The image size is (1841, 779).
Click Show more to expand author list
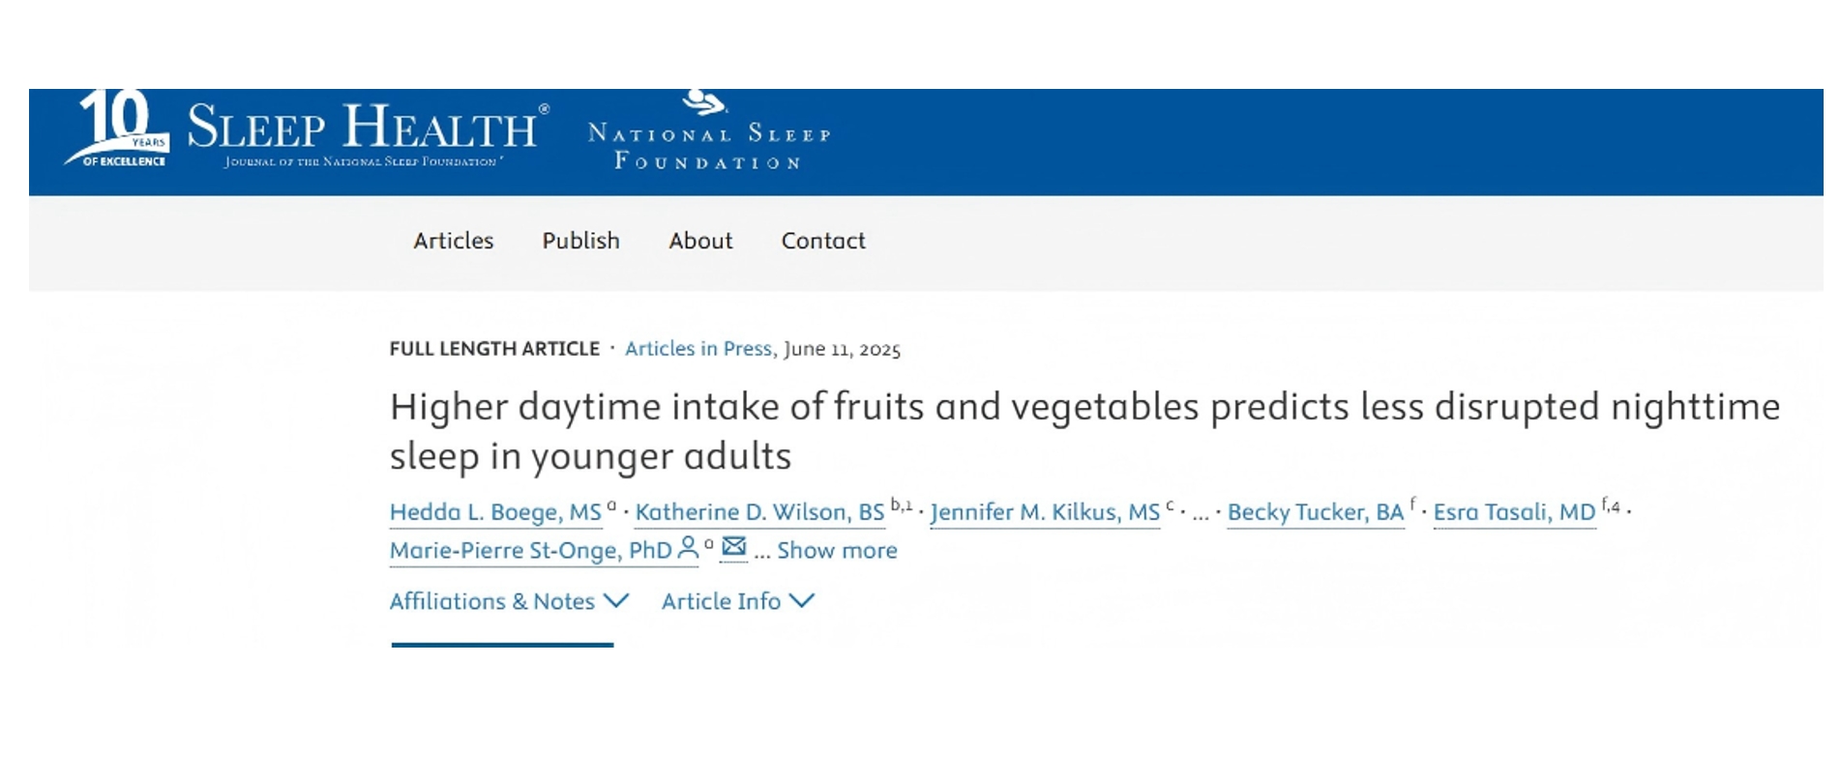pos(837,550)
